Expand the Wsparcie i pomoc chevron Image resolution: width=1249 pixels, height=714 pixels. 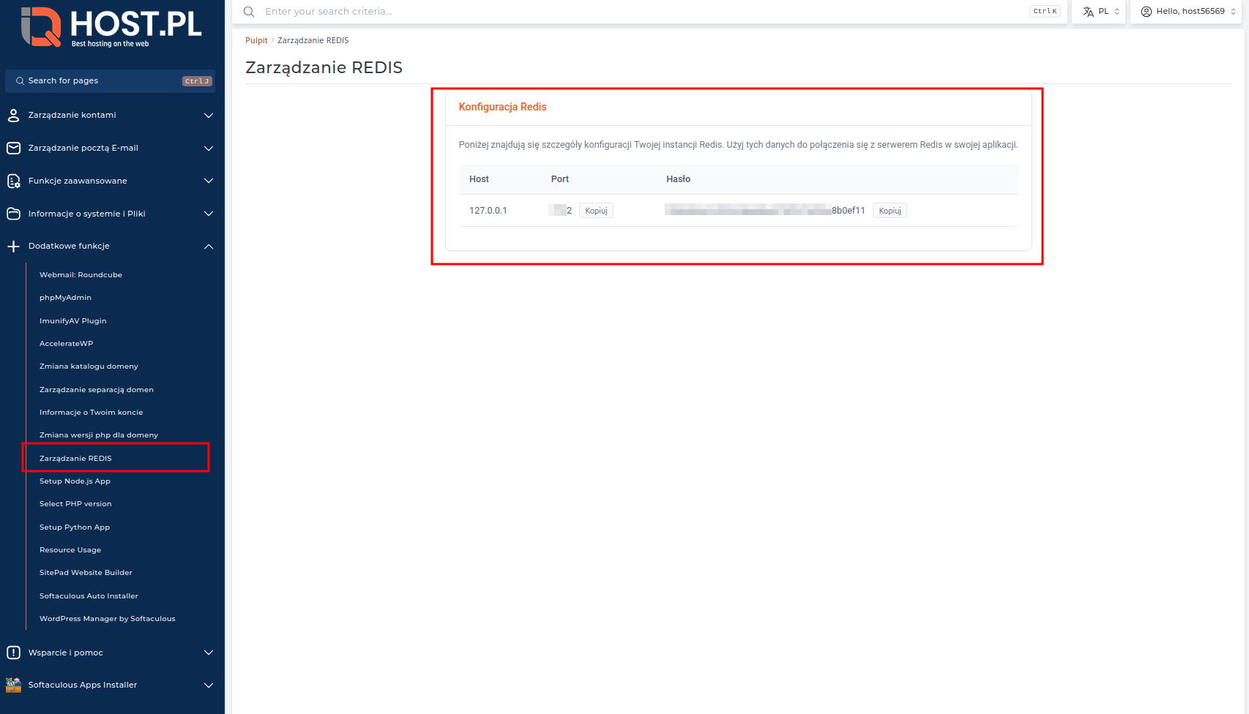(x=209, y=653)
